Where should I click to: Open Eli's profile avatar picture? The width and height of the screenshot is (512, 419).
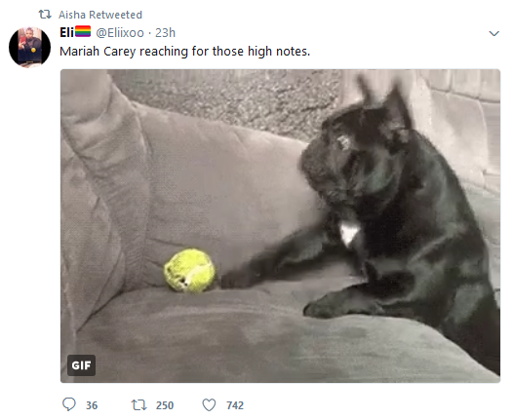tap(29, 47)
